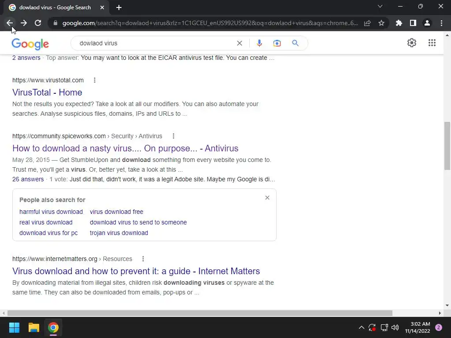This screenshot has width=451, height=338.
Task: Click the padlock site info icon
Action: [55, 23]
